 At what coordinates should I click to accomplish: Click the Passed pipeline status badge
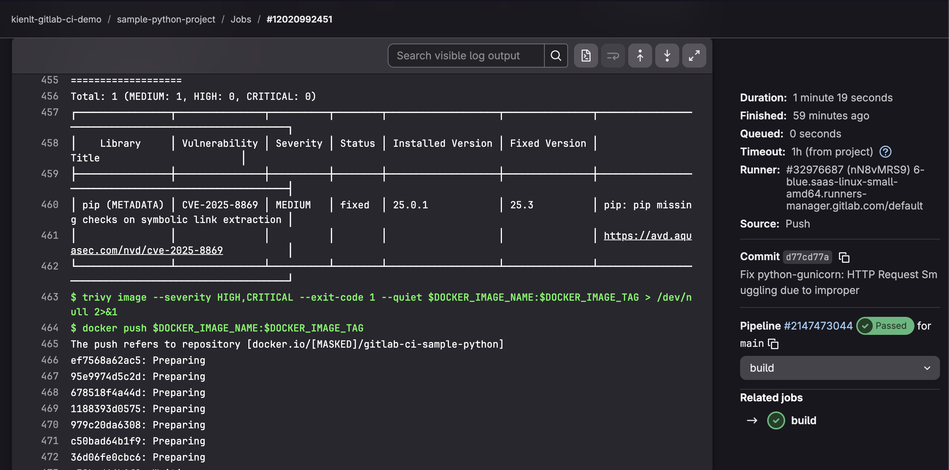(x=885, y=326)
